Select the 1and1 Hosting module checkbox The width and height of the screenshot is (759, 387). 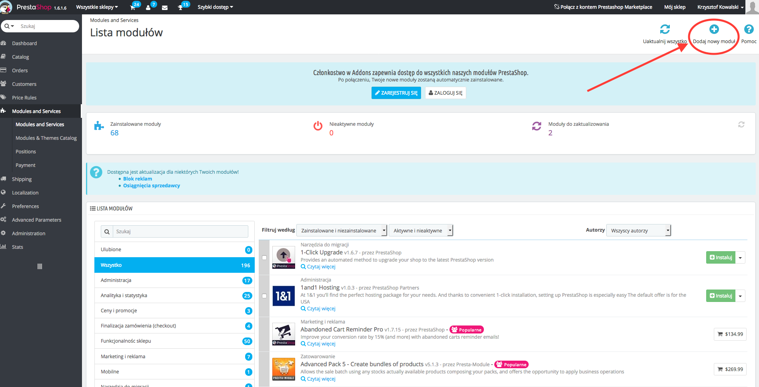(264, 296)
